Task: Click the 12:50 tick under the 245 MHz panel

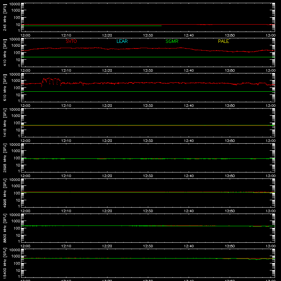Action: point(230,35)
